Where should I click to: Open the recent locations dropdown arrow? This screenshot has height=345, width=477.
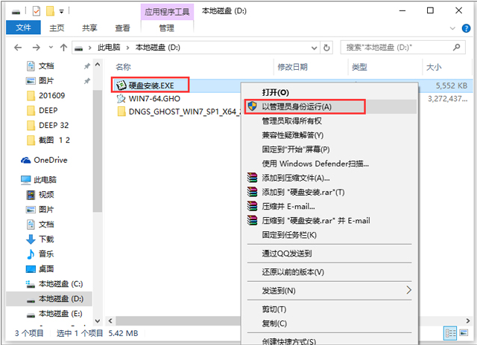pyautogui.click(x=51, y=48)
